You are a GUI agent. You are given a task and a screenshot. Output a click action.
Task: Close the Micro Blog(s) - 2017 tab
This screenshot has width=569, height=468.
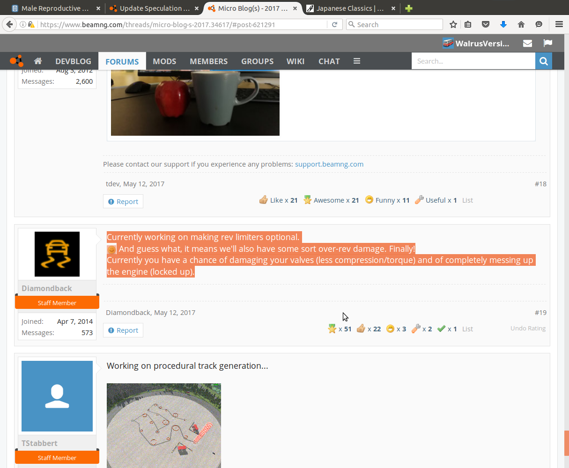[296, 8]
